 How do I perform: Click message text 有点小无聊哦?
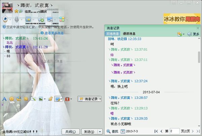(x=121, y=124)
